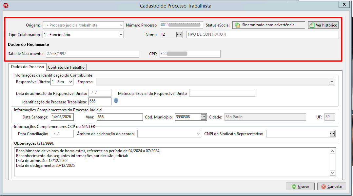Click the Cidade field showing São Paulo
The height and width of the screenshot is (196, 353).
coord(265,117)
